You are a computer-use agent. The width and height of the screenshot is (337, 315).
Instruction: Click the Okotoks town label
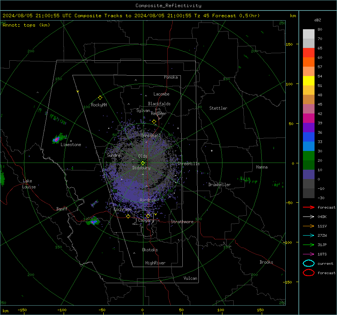coord(150,250)
